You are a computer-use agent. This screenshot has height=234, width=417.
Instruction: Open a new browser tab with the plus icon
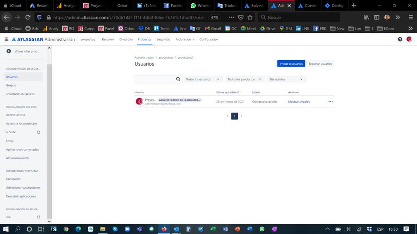(354, 5)
